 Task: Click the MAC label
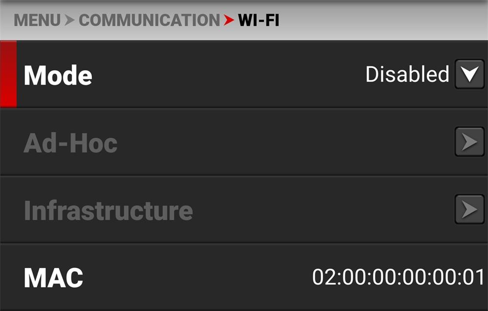pos(54,278)
